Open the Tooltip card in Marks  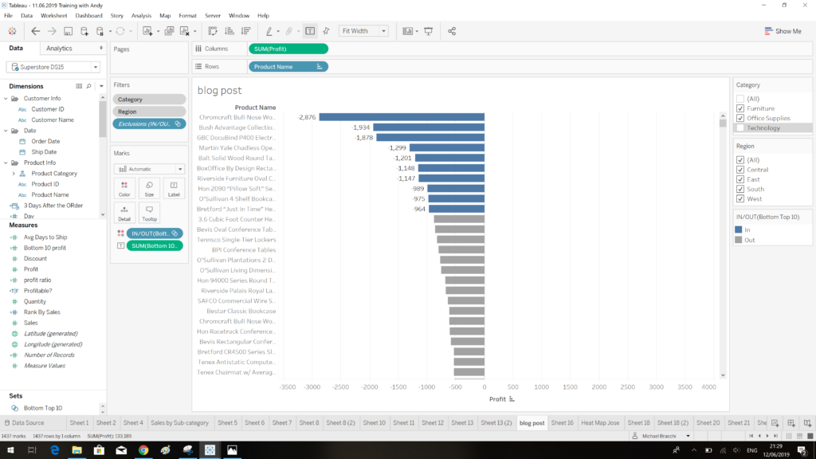149,213
